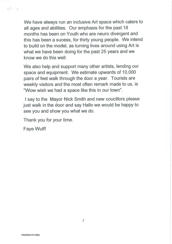Click the quoted text starting "Wow wish we had"
172x244 pixels.
pos(73,90)
